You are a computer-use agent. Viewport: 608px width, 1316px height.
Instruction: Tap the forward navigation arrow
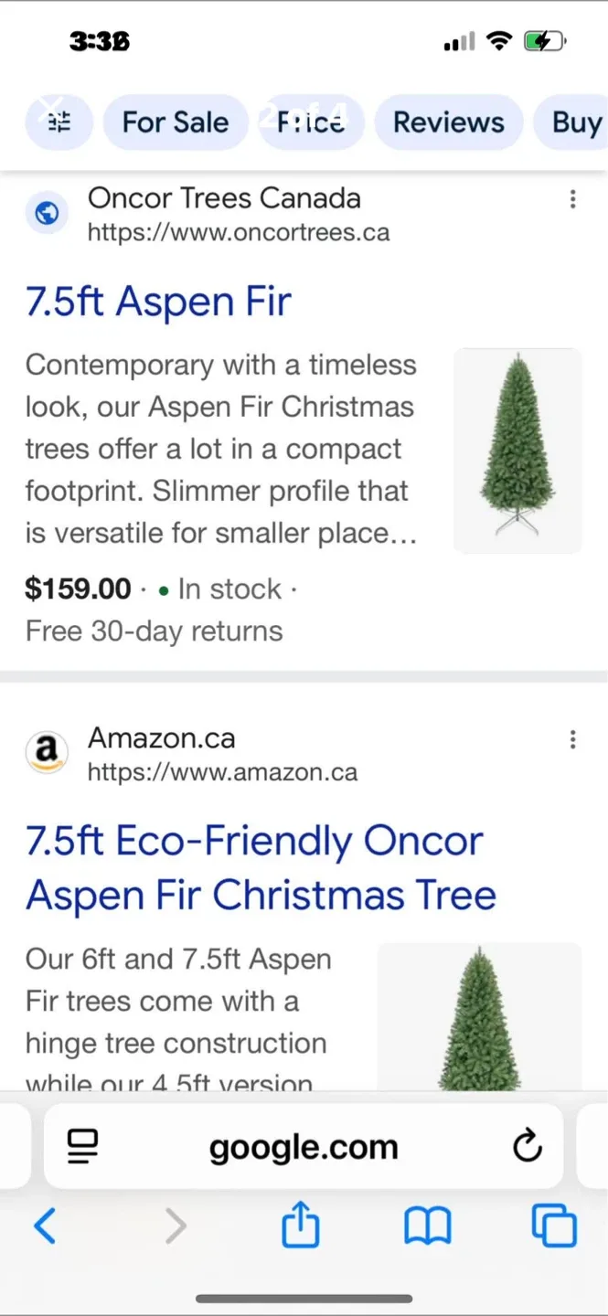(x=176, y=1226)
